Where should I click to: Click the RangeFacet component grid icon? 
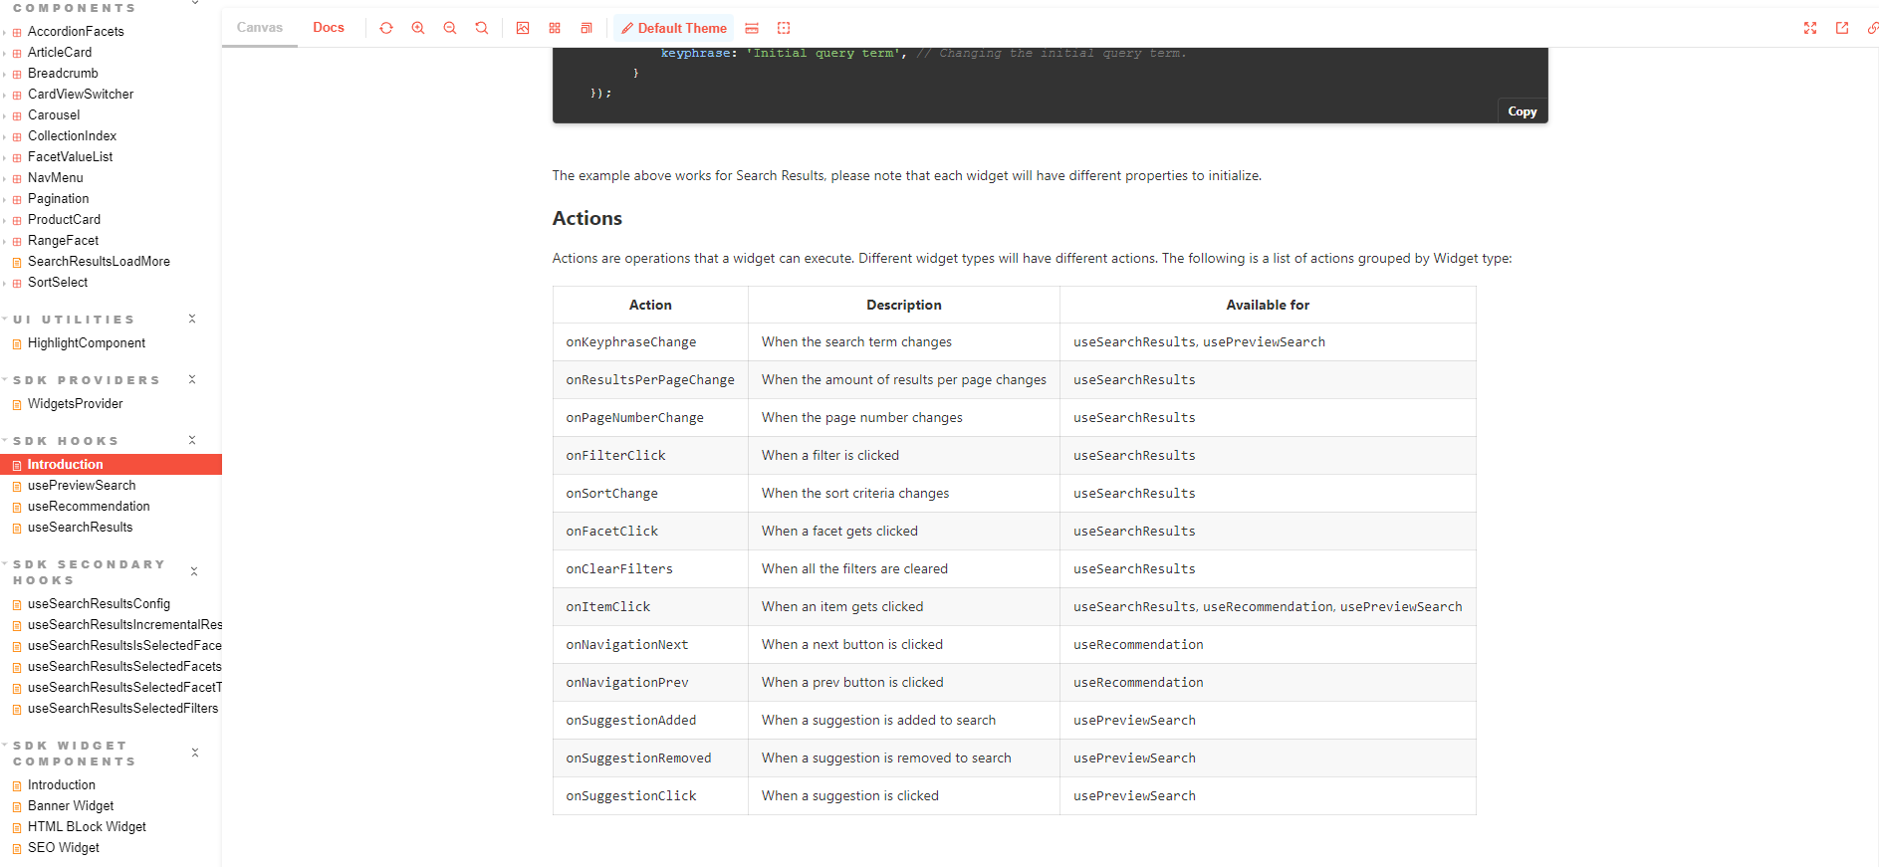coord(17,241)
